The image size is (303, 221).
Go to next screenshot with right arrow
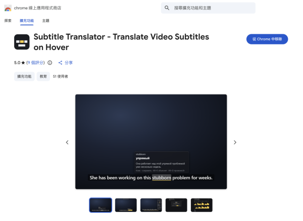[235, 142]
